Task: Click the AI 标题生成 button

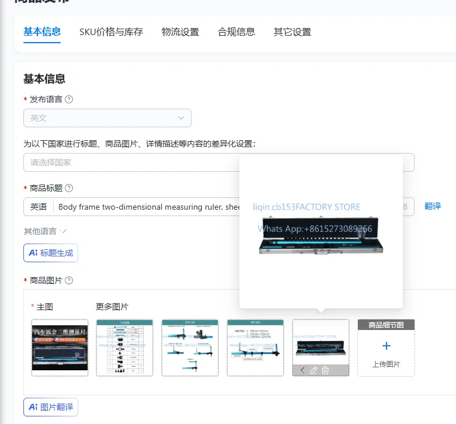Action: pos(51,253)
